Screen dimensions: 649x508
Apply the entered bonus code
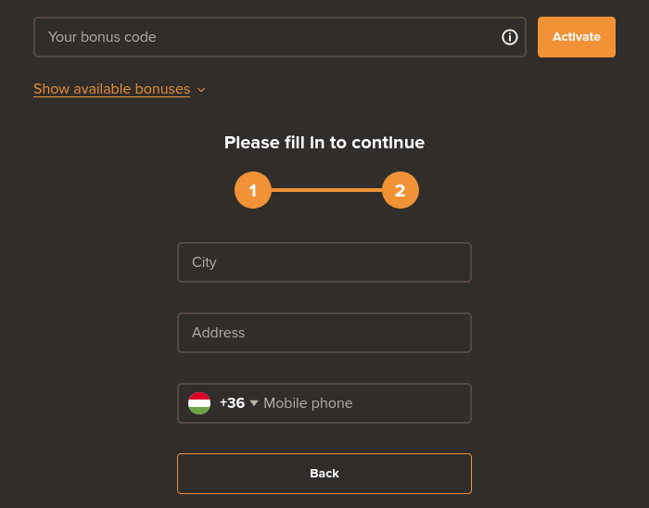tap(577, 37)
